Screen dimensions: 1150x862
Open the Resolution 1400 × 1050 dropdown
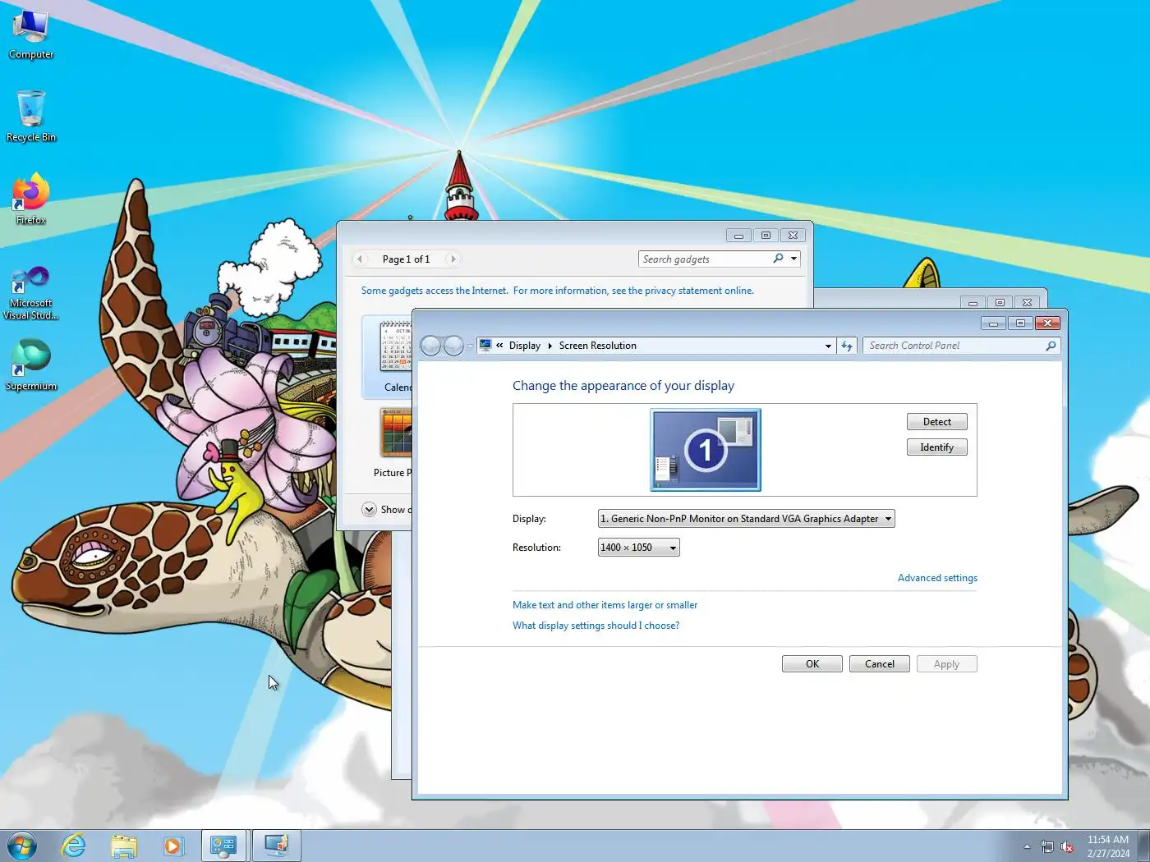(x=639, y=548)
